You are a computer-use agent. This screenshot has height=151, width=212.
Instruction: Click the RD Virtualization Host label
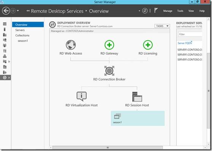82,105
